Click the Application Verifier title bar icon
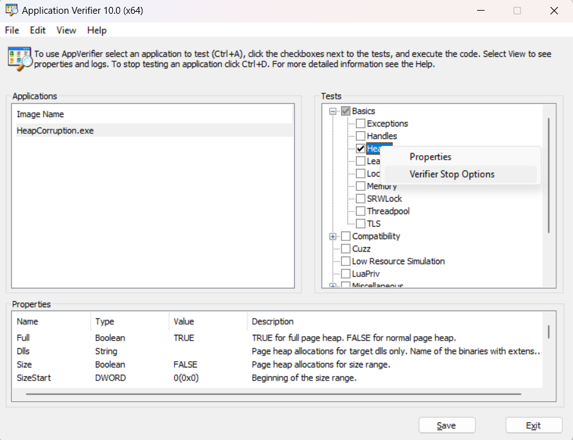Image resolution: width=573 pixels, height=440 pixels. (x=12, y=10)
